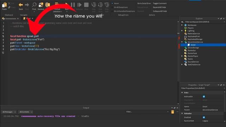
Task: Click the Output Filter text field
Action: [x=147, y=112]
